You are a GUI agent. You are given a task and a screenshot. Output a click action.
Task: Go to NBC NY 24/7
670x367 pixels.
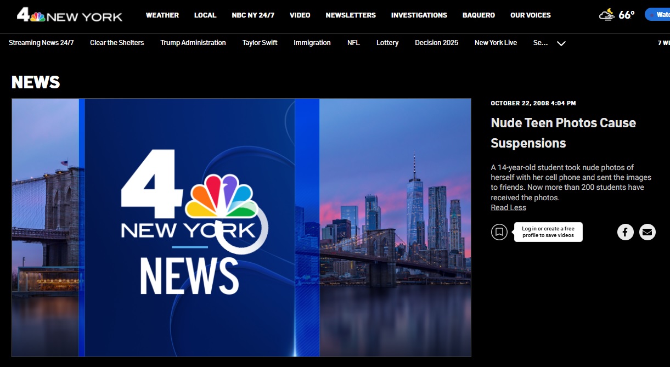point(253,15)
